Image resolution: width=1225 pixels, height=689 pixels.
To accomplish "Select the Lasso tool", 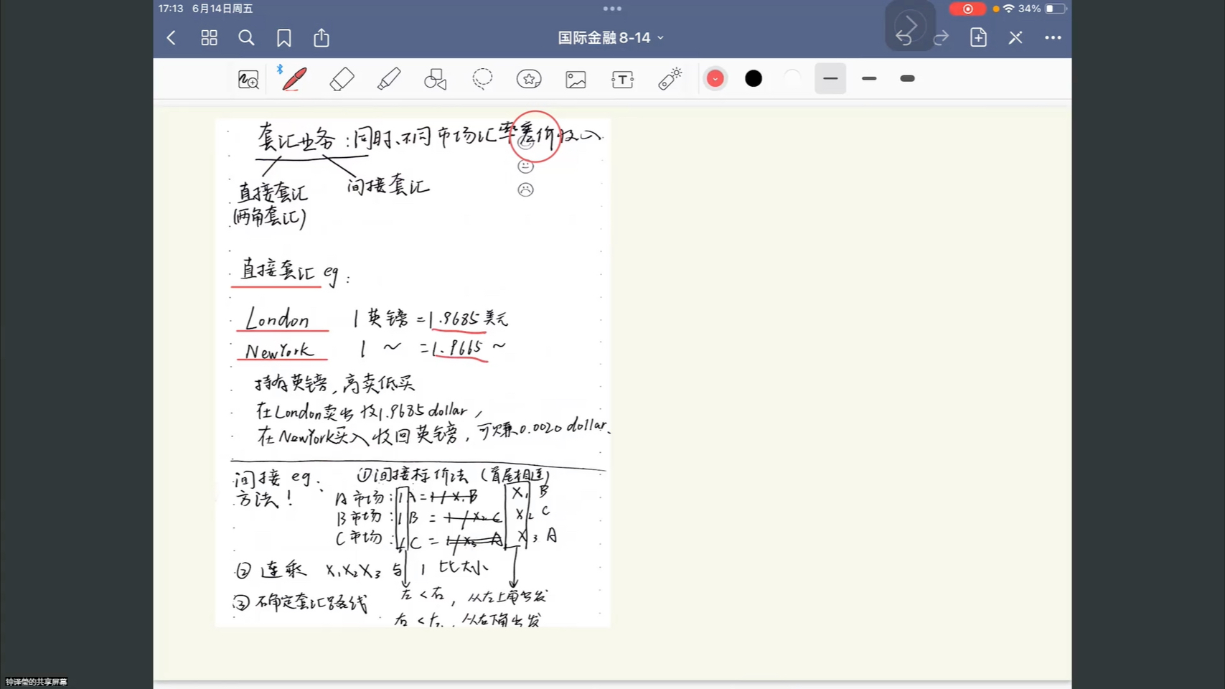I will pos(482,78).
